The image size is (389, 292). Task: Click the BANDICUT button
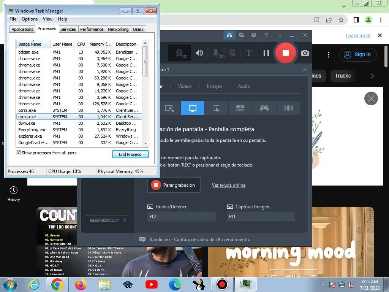coord(108,220)
